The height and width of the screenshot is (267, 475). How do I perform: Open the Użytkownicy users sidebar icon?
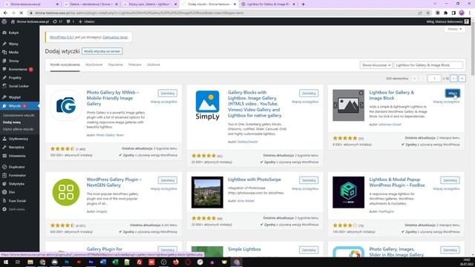tap(4, 139)
